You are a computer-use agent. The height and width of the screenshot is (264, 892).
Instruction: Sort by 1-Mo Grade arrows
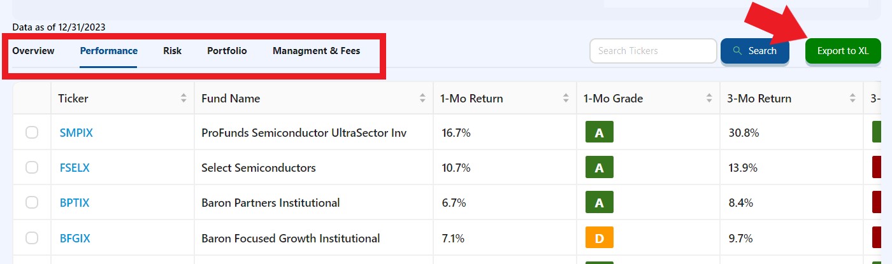point(709,99)
